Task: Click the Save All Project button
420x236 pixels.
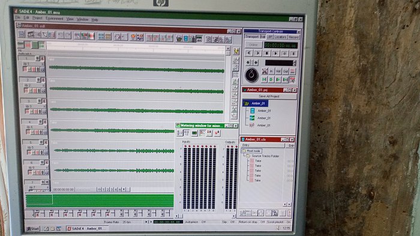Action: (269, 96)
